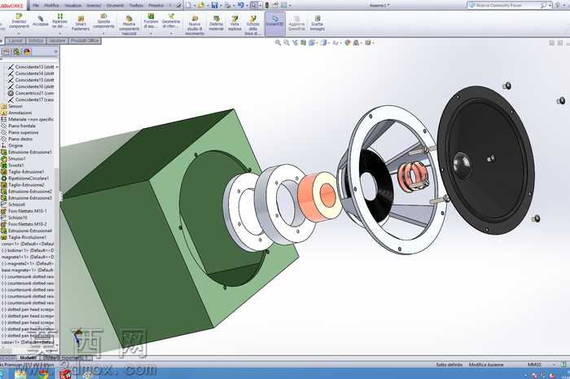Select Piano superiore in tree
The image size is (570, 379).
click(20, 132)
